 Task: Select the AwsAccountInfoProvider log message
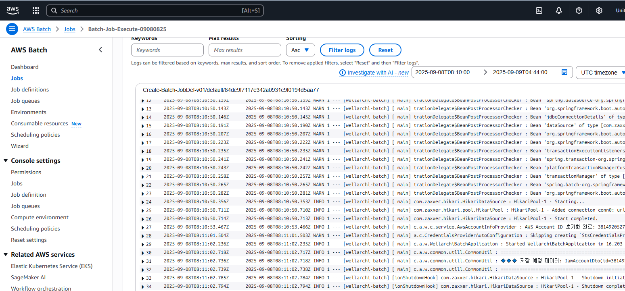[x=519, y=227]
